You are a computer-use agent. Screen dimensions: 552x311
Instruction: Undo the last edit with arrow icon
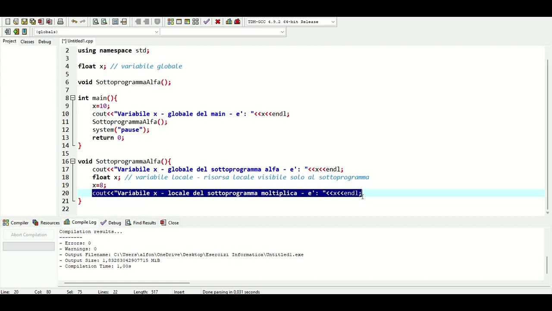click(74, 22)
